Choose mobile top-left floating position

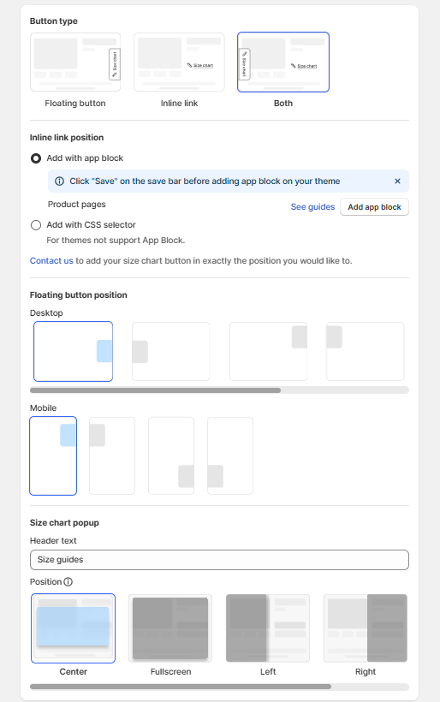[x=112, y=455]
